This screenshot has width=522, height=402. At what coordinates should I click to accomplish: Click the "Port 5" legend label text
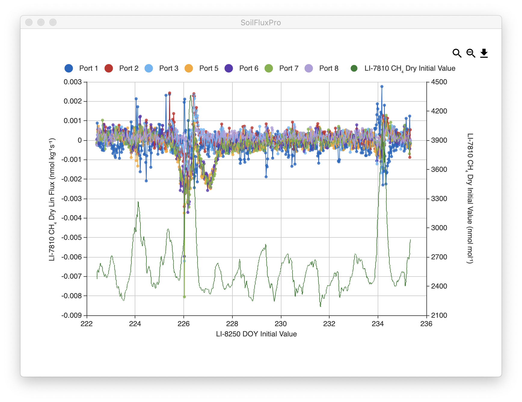coord(209,68)
